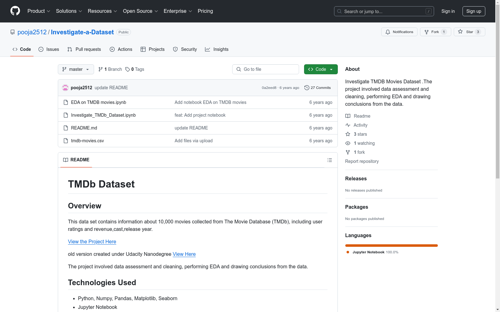This screenshot has width=500, height=312.
Task: Click the pulse icon next to Activity
Action: pos(348,125)
